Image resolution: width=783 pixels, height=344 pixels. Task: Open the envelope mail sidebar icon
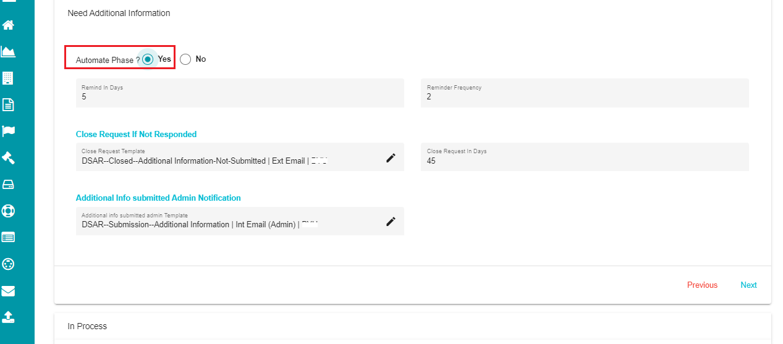[x=9, y=291]
